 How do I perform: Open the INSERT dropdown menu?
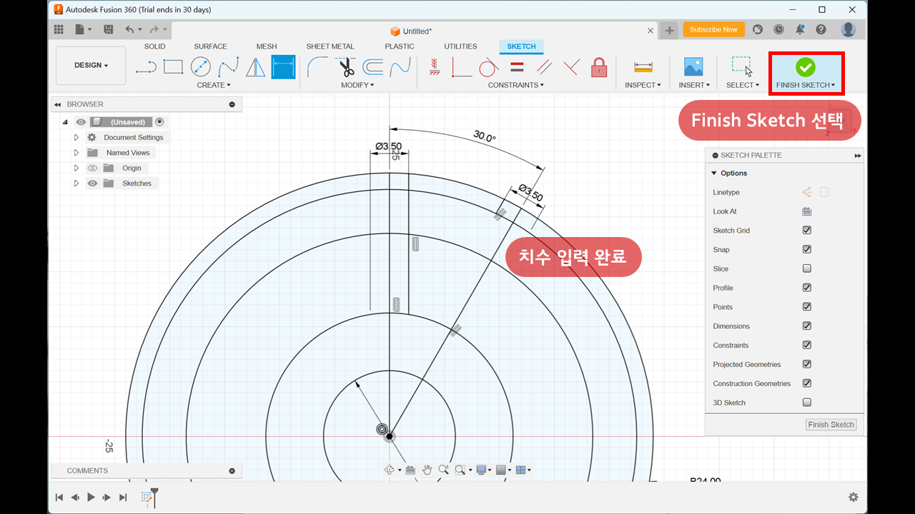click(x=694, y=85)
